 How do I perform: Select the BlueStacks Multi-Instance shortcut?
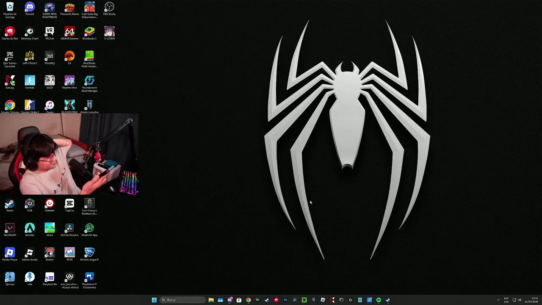coord(89,59)
